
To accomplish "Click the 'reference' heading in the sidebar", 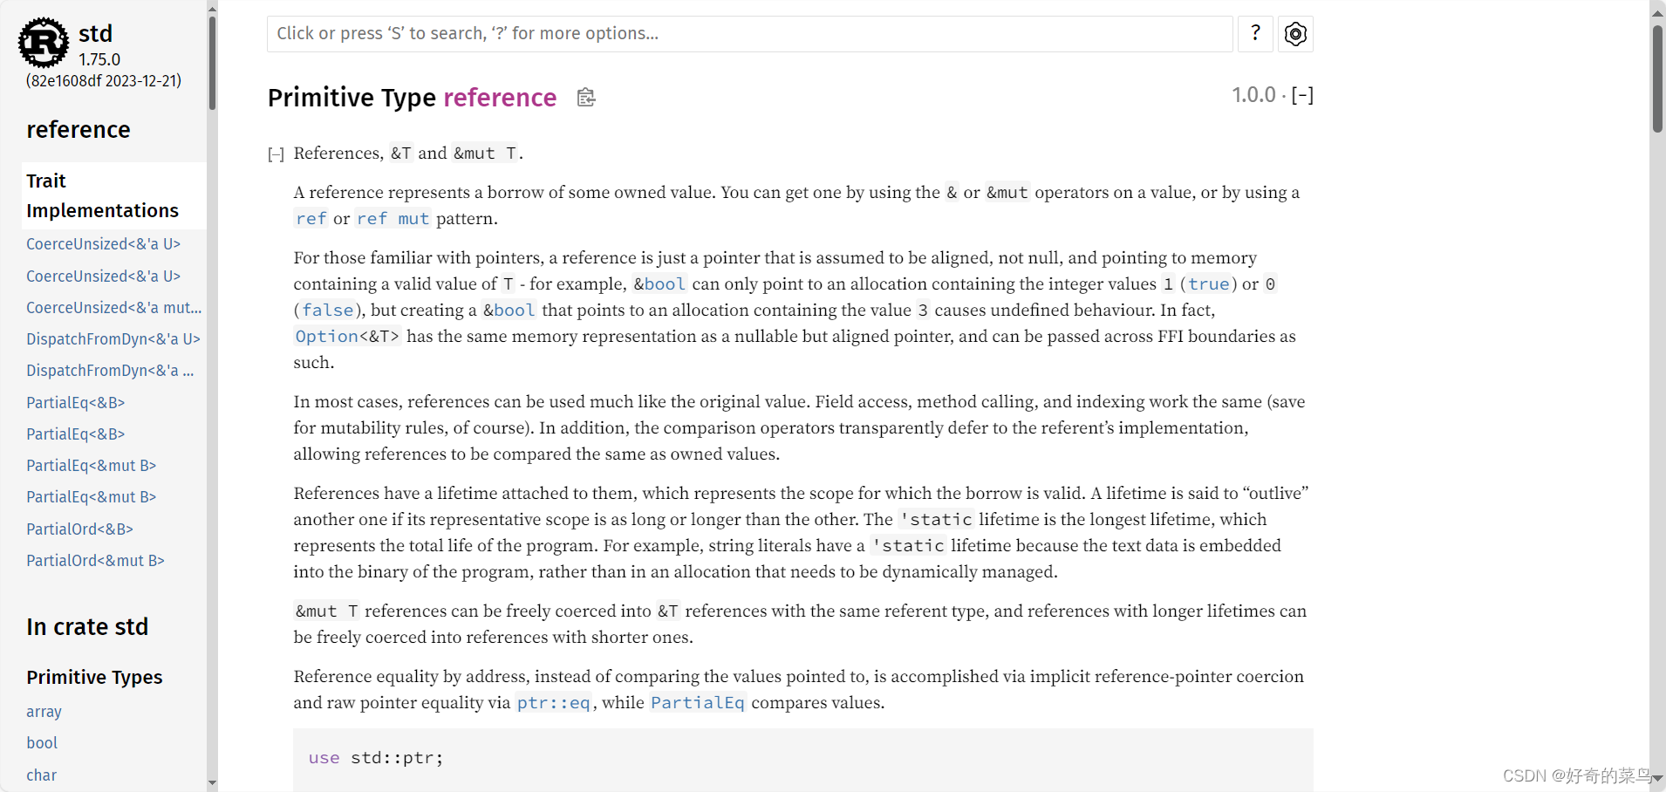I will click(x=78, y=129).
